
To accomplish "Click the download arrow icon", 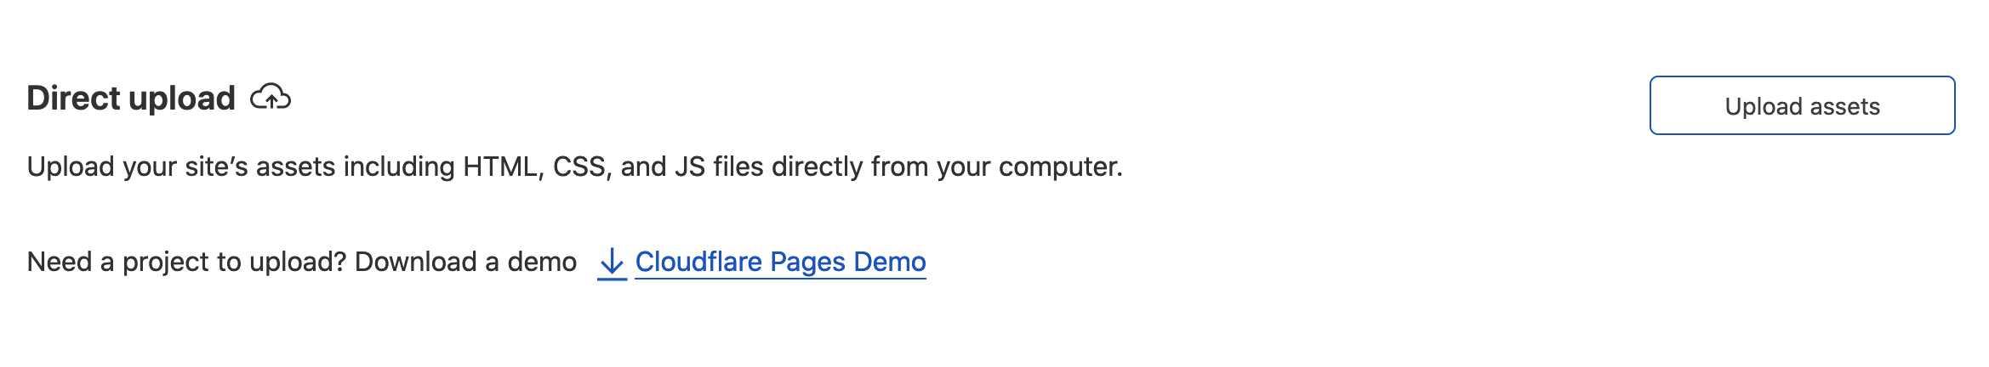I will click(612, 263).
